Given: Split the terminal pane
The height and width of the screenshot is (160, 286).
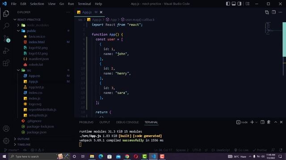Looking at the screenshot, I should click(262, 122).
